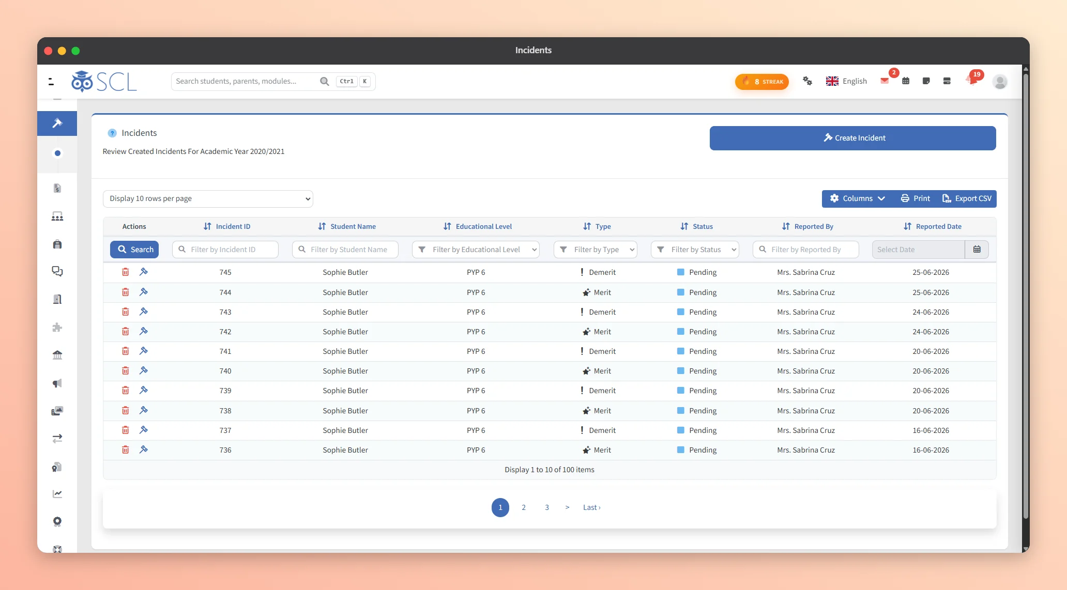This screenshot has width=1067, height=590.
Task: Click the Create Incident button
Action: tap(852, 138)
